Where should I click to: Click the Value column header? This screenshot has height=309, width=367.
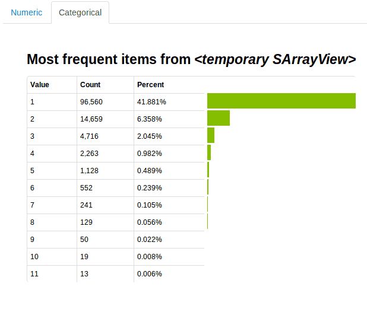click(x=40, y=85)
